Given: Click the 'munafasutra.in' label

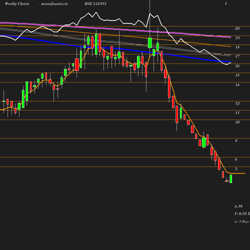Looking at the screenshot, I should 54,3.
